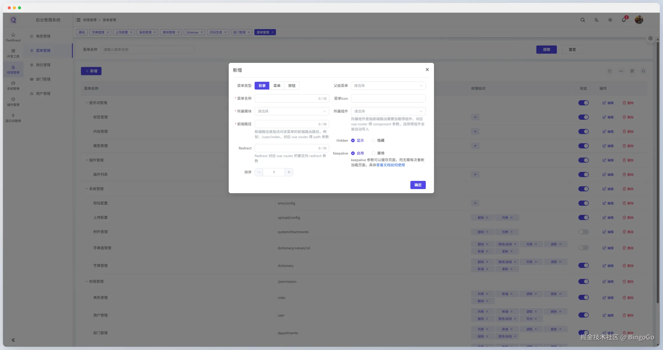The width and height of the screenshot is (663, 350).
Task: Click the 确定 confirm button
Action: (x=418, y=185)
